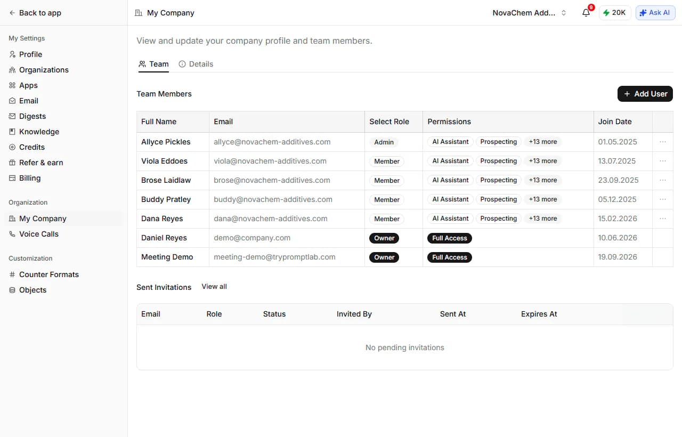Click join date 15.02.2026
The height and width of the screenshot is (437, 682).
click(618, 218)
